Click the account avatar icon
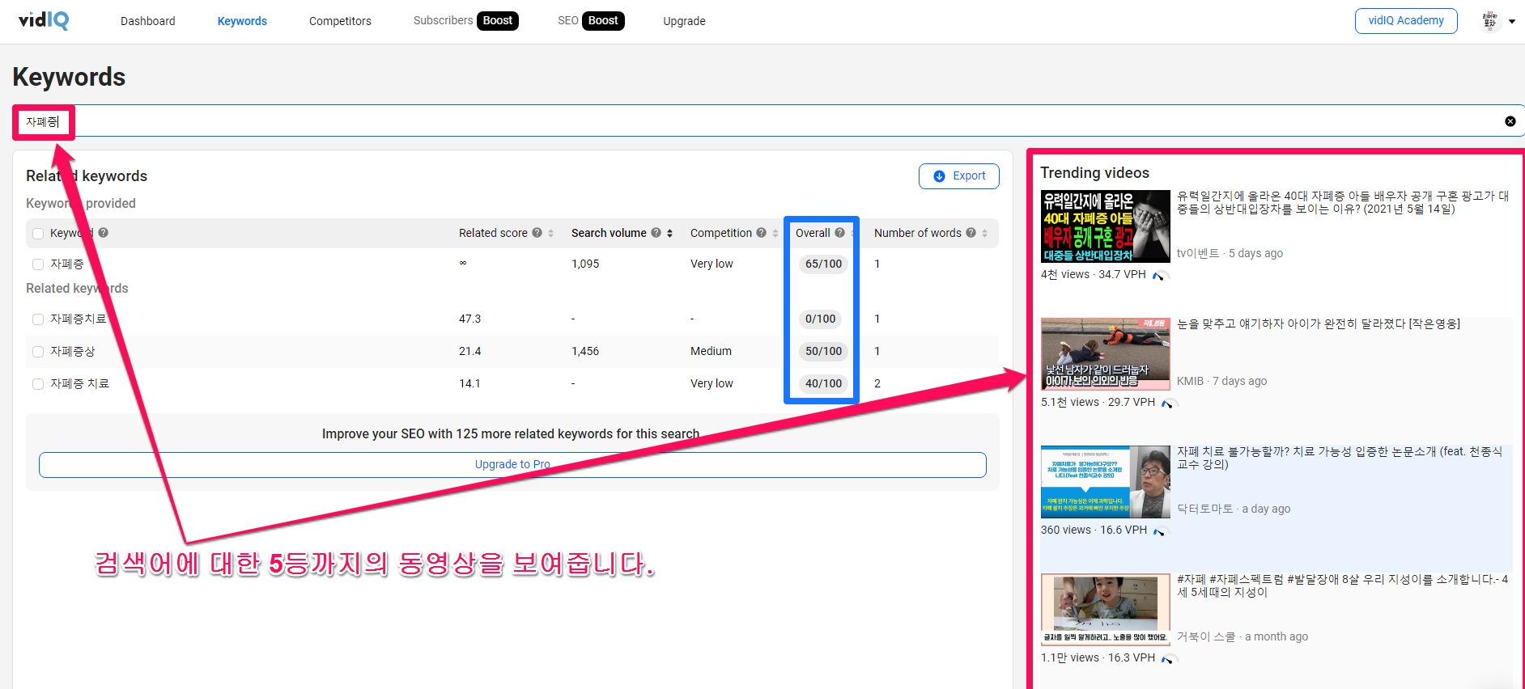1525x689 pixels. pyautogui.click(x=1489, y=21)
